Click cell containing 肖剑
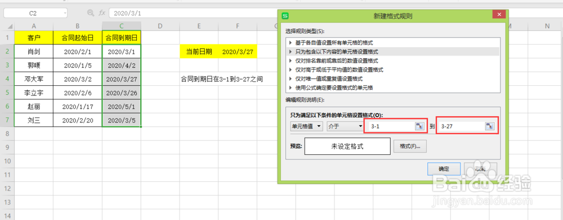563x220 pixels. 34,52
